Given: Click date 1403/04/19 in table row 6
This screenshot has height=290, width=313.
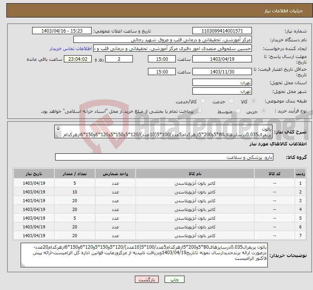Looking at the screenshot, I should (34, 227).
